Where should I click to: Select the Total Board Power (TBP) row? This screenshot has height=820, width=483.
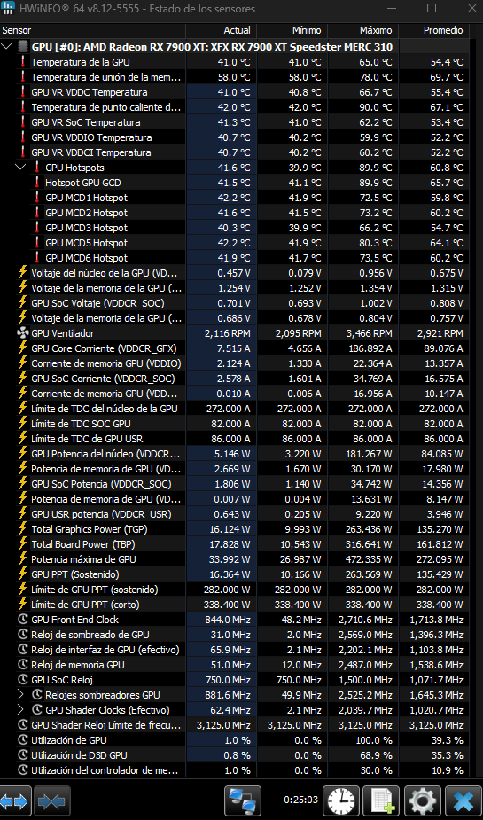[x=241, y=544]
